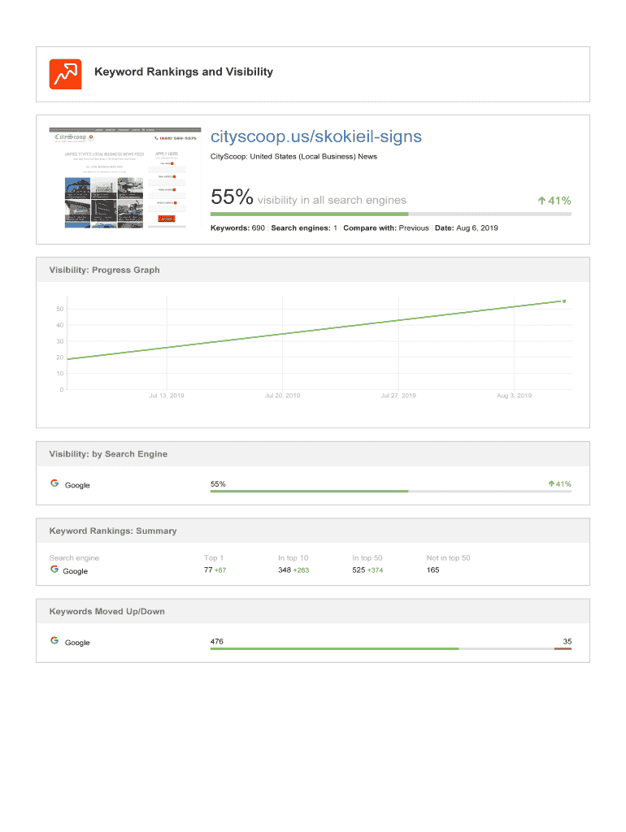Click the Aug 3, 2019 axis label
The image size is (626, 832).
(514, 396)
